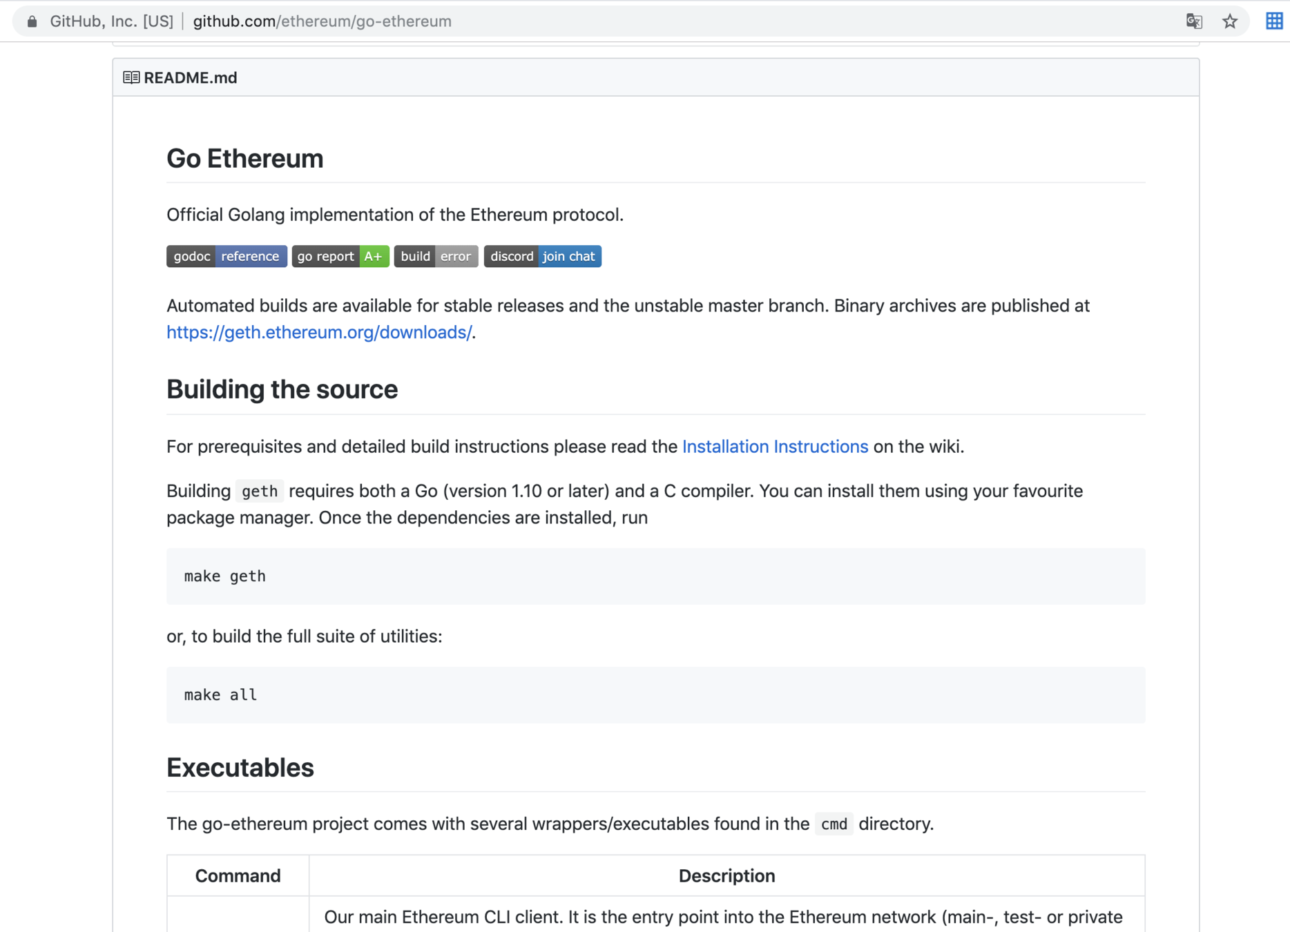The image size is (1290, 932).
Task: Open the geth.ethereum.org downloads link
Action: pos(319,332)
